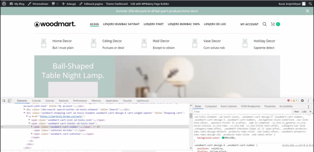Screen dimensions: 314x152
Task: Click the site header search icon
Action: (264, 24)
